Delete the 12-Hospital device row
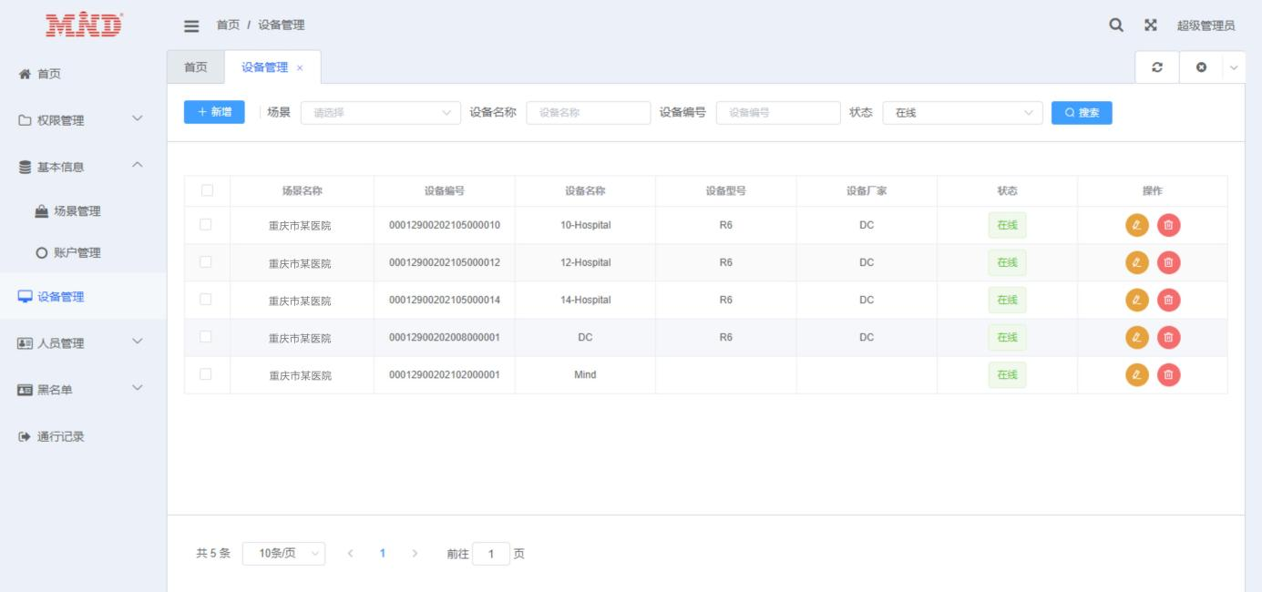 click(x=1169, y=262)
